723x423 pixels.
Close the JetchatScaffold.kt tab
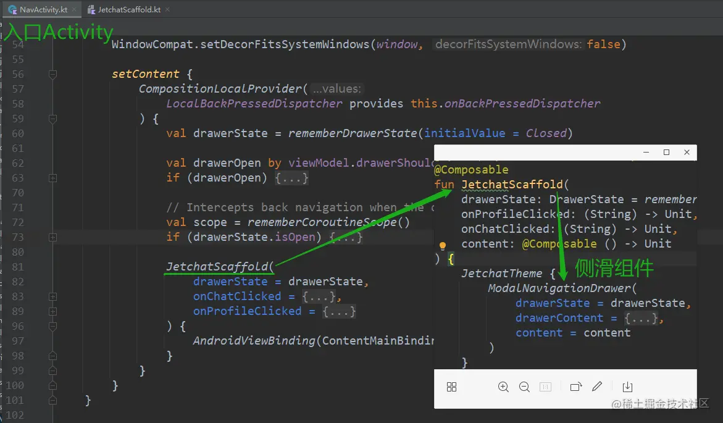pyautogui.click(x=167, y=9)
